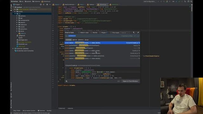Click the tool windows icon in status bar
Screen dimensions: 203x114
coord(11,113)
